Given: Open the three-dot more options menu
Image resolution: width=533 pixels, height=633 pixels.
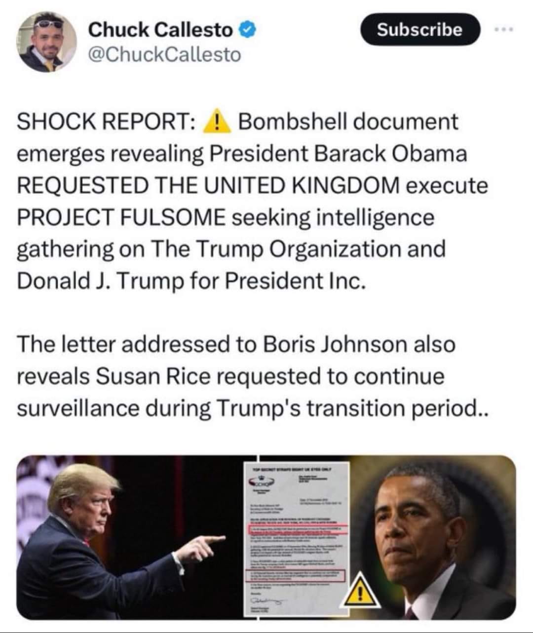Looking at the screenshot, I should pos(504,30).
